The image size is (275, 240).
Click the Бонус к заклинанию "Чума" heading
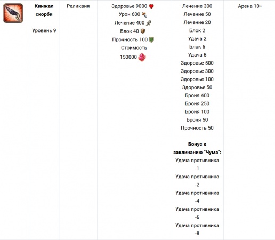(x=197, y=148)
